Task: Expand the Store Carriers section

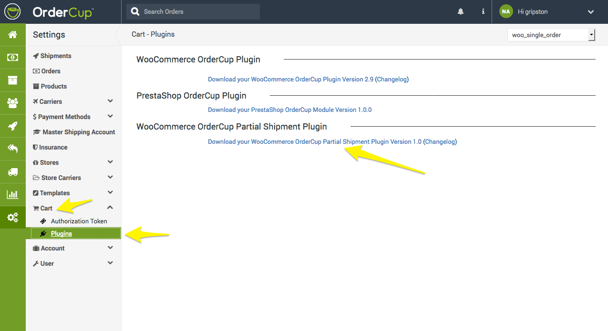Action: pyautogui.click(x=74, y=178)
